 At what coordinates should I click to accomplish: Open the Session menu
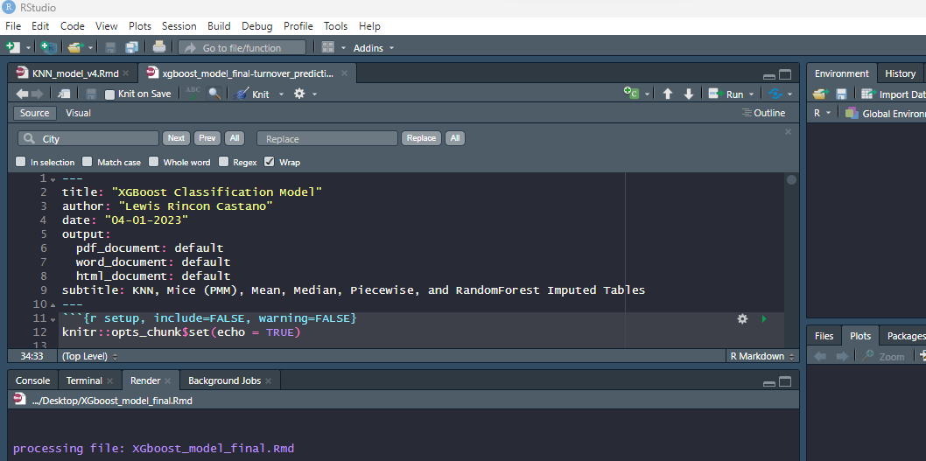pyautogui.click(x=179, y=26)
